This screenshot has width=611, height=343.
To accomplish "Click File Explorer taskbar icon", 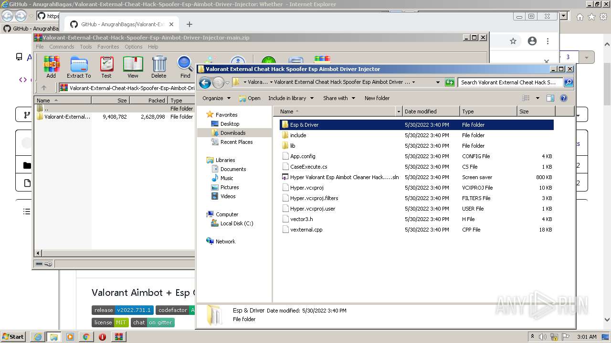I will 54,337.
